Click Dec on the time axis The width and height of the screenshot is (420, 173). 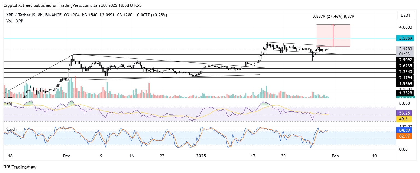pos(66,156)
